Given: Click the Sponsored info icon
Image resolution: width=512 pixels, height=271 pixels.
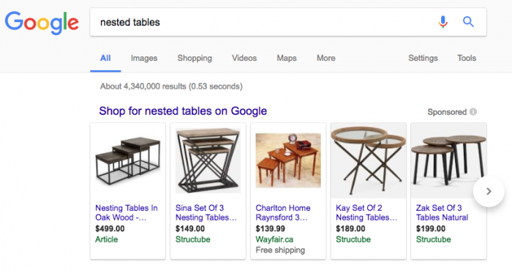Looking at the screenshot, I should tap(473, 112).
